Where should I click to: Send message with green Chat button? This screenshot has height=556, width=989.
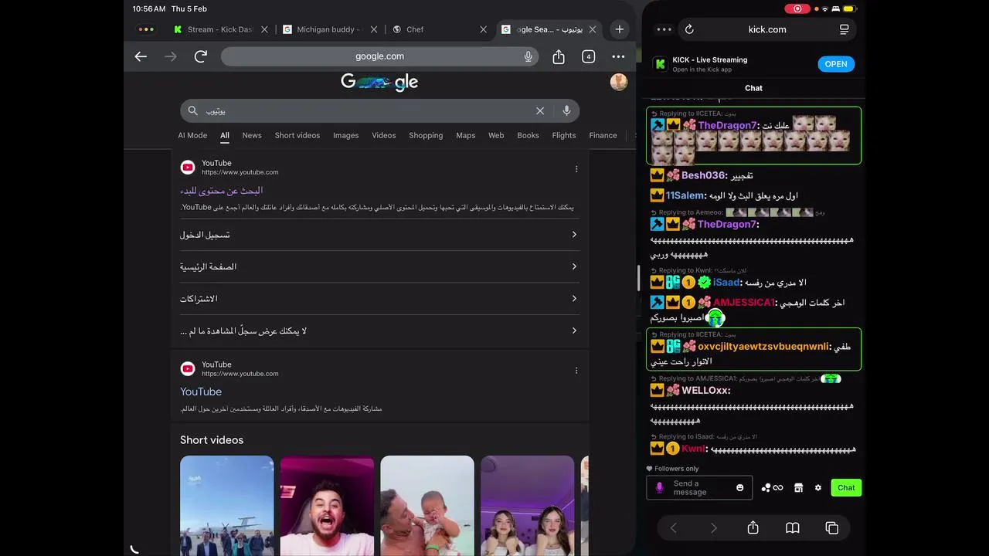[x=846, y=487]
